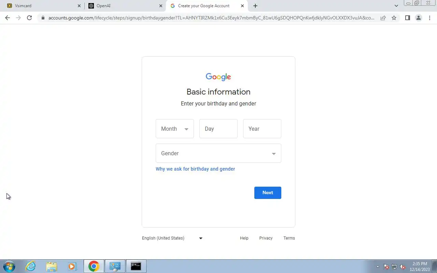Click the Vsimcard tab favicon

(10, 6)
